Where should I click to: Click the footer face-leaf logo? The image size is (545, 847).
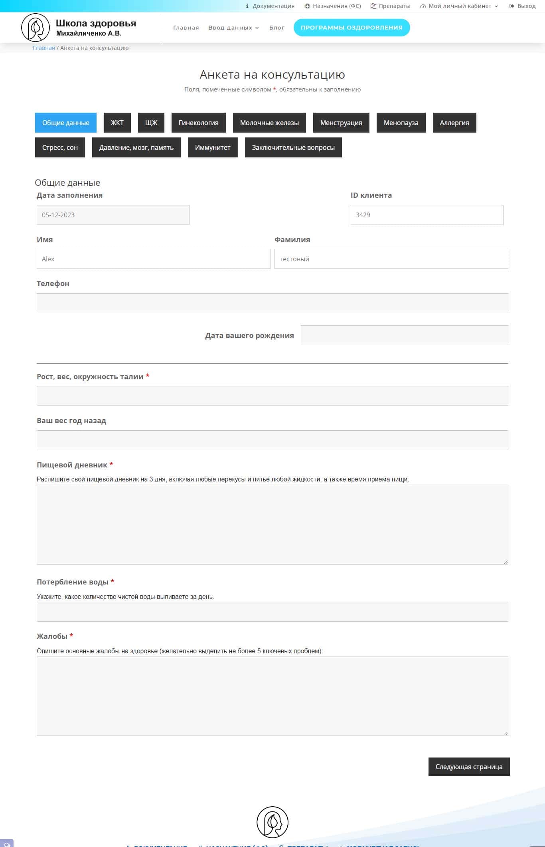(272, 822)
